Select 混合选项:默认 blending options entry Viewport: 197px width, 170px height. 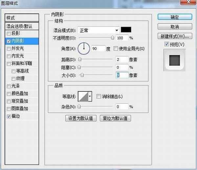[22, 26]
